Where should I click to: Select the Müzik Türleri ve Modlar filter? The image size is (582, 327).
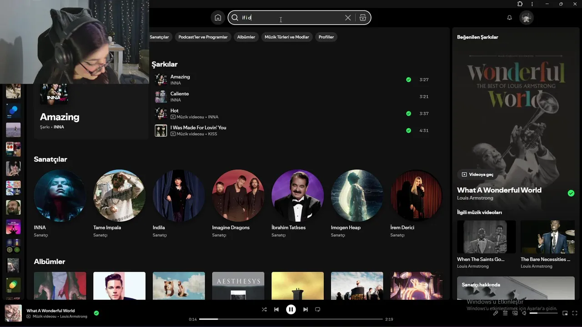pyautogui.click(x=287, y=37)
